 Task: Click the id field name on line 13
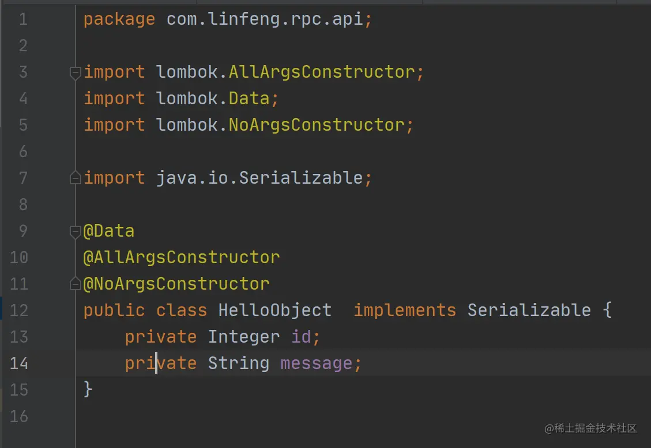pyautogui.click(x=301, y=337)
